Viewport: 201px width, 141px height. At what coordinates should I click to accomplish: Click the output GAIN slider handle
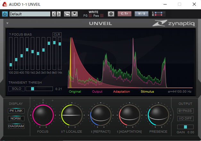[185, 127]
